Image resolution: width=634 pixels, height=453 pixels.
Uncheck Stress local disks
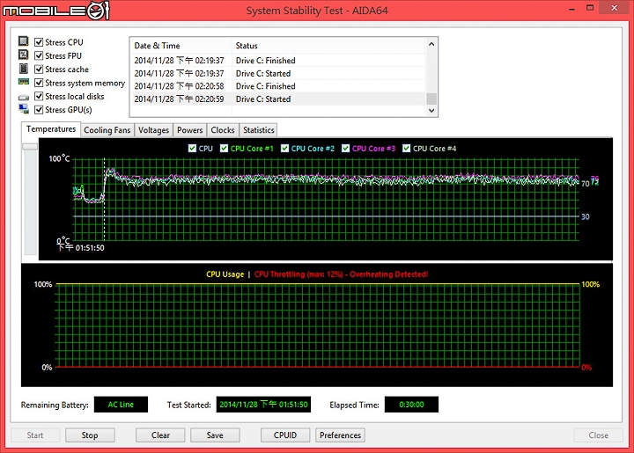[39, 96]
